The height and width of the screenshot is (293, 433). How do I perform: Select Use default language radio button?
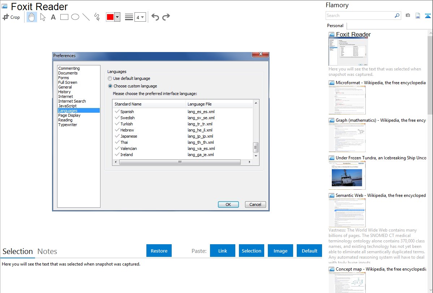110,78
